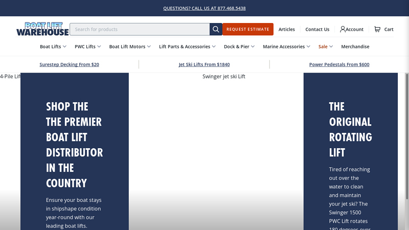The image size is (409, 230).
Task: Open the Articles link
Action: tap(287, 29)
